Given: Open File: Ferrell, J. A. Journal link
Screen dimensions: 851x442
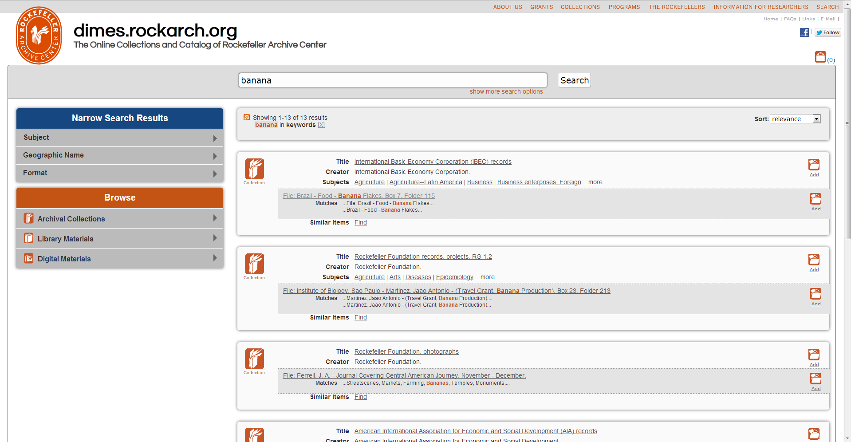Looking at the screenshot, I should (405, 375).
